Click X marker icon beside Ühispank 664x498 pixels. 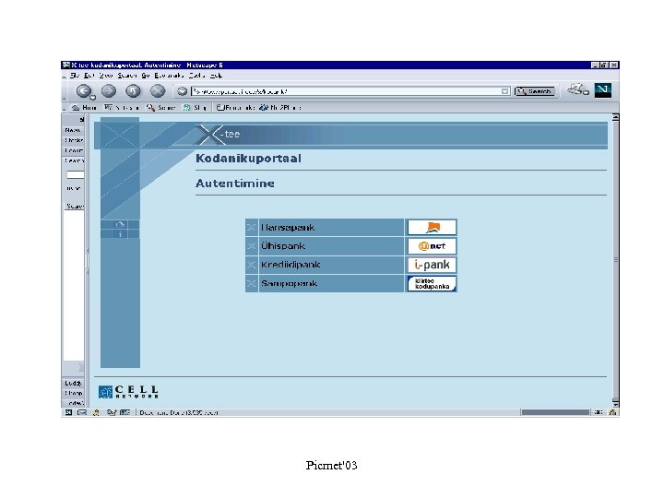point(252,246)
